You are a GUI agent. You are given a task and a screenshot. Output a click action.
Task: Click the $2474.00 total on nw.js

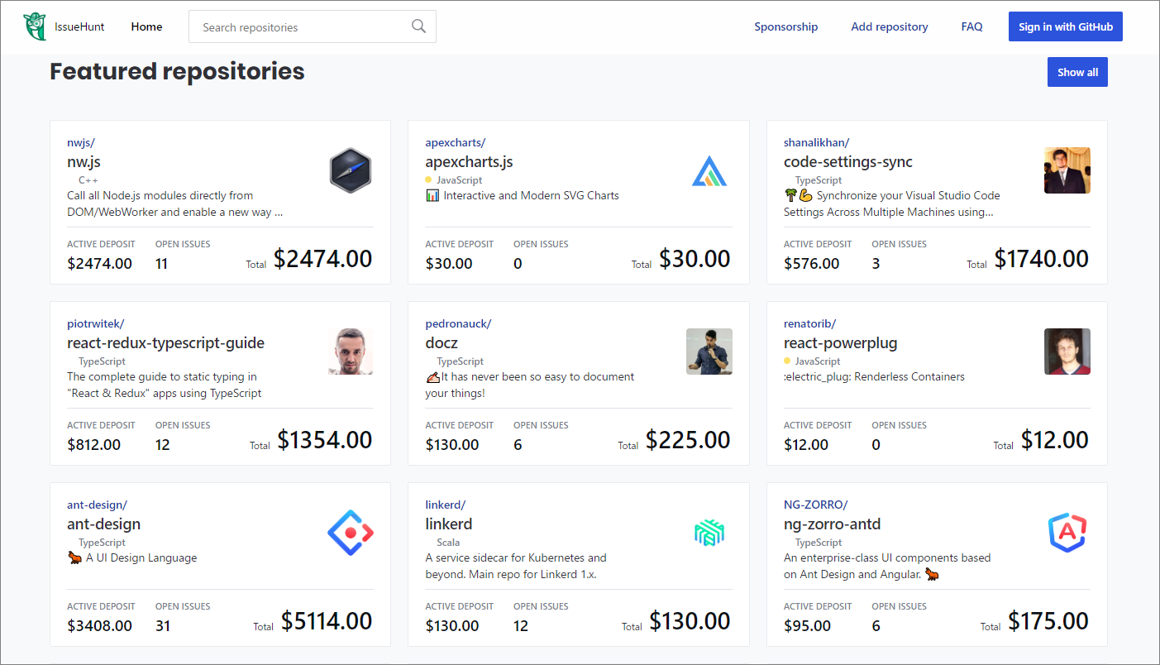[x=323, y=258]
